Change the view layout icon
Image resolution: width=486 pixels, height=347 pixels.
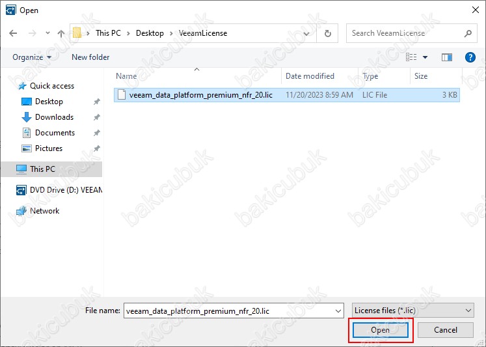tap(411, 57)
